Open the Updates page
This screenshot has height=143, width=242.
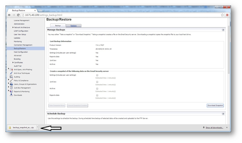(17, 38)
